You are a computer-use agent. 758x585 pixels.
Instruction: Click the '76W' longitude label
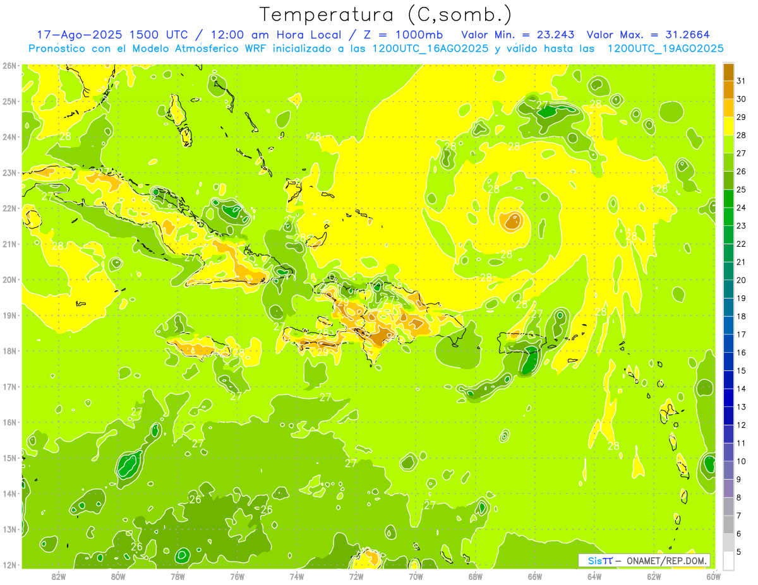[237, 577]
